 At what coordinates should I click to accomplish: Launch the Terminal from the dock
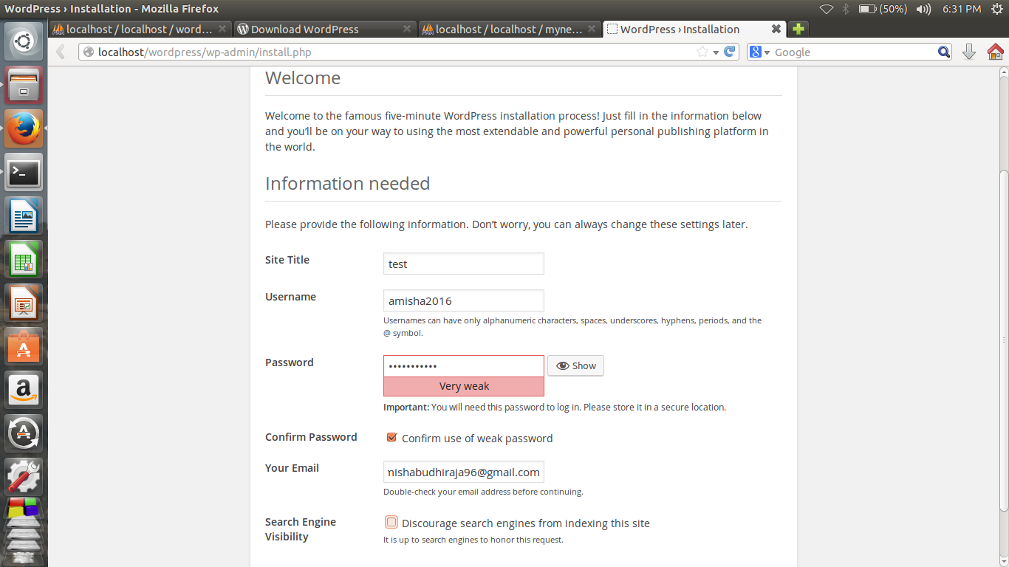(x=24, y=173)
